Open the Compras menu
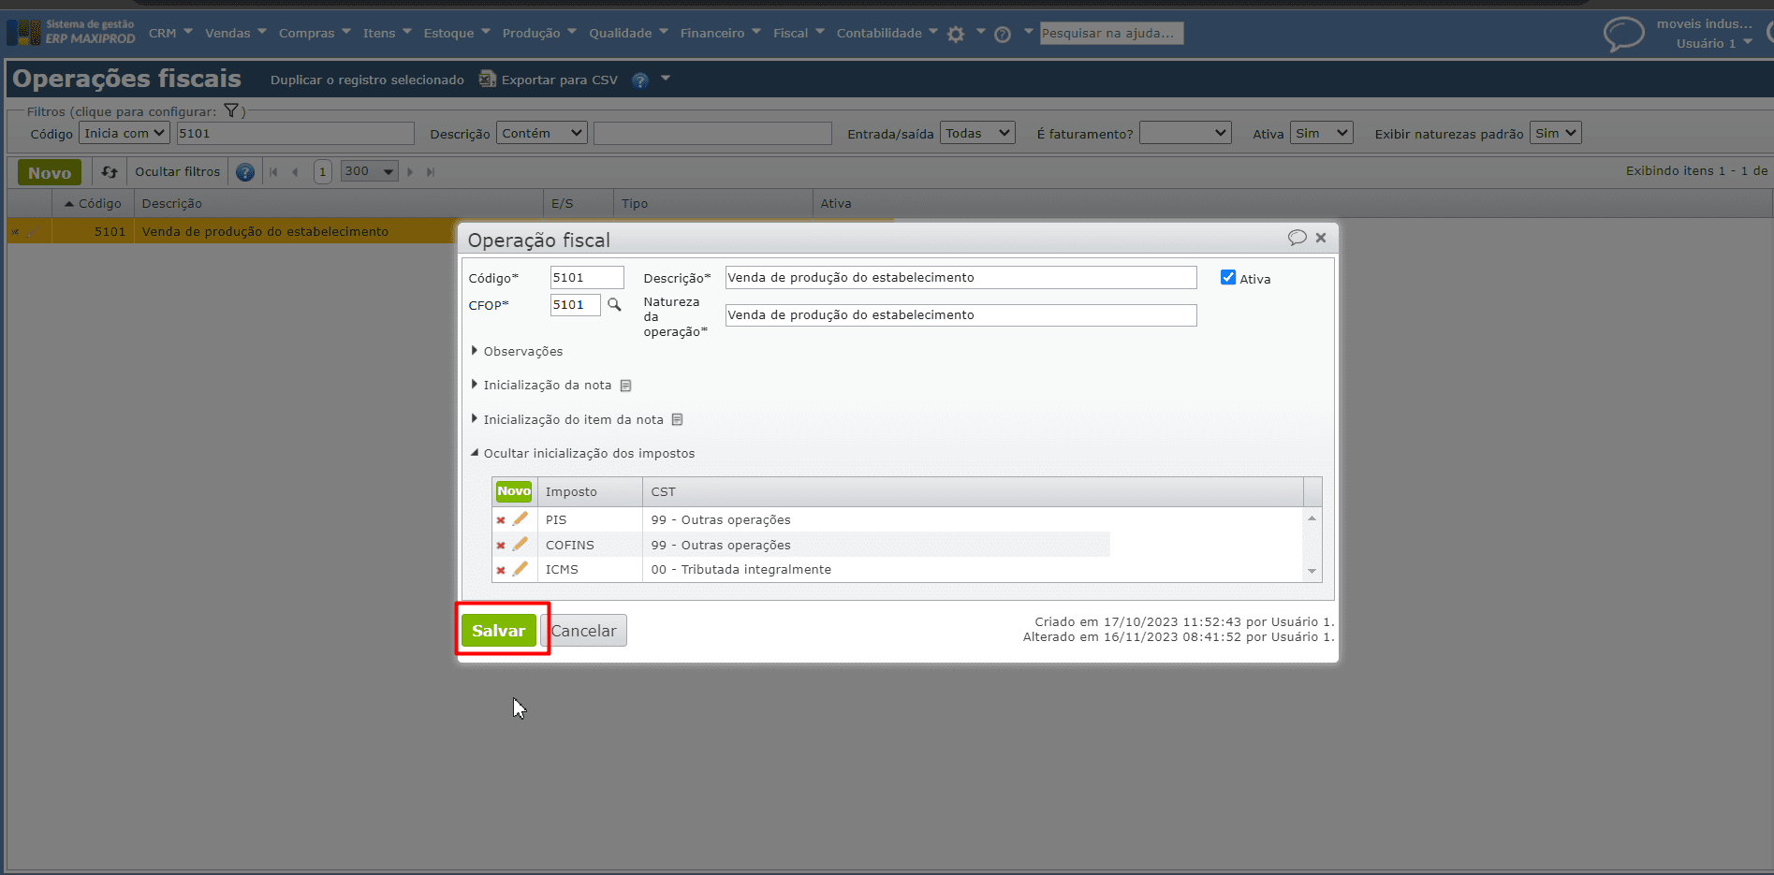Image resolution: width=1774 pixels, height=875 pixels. click(315, 34)
